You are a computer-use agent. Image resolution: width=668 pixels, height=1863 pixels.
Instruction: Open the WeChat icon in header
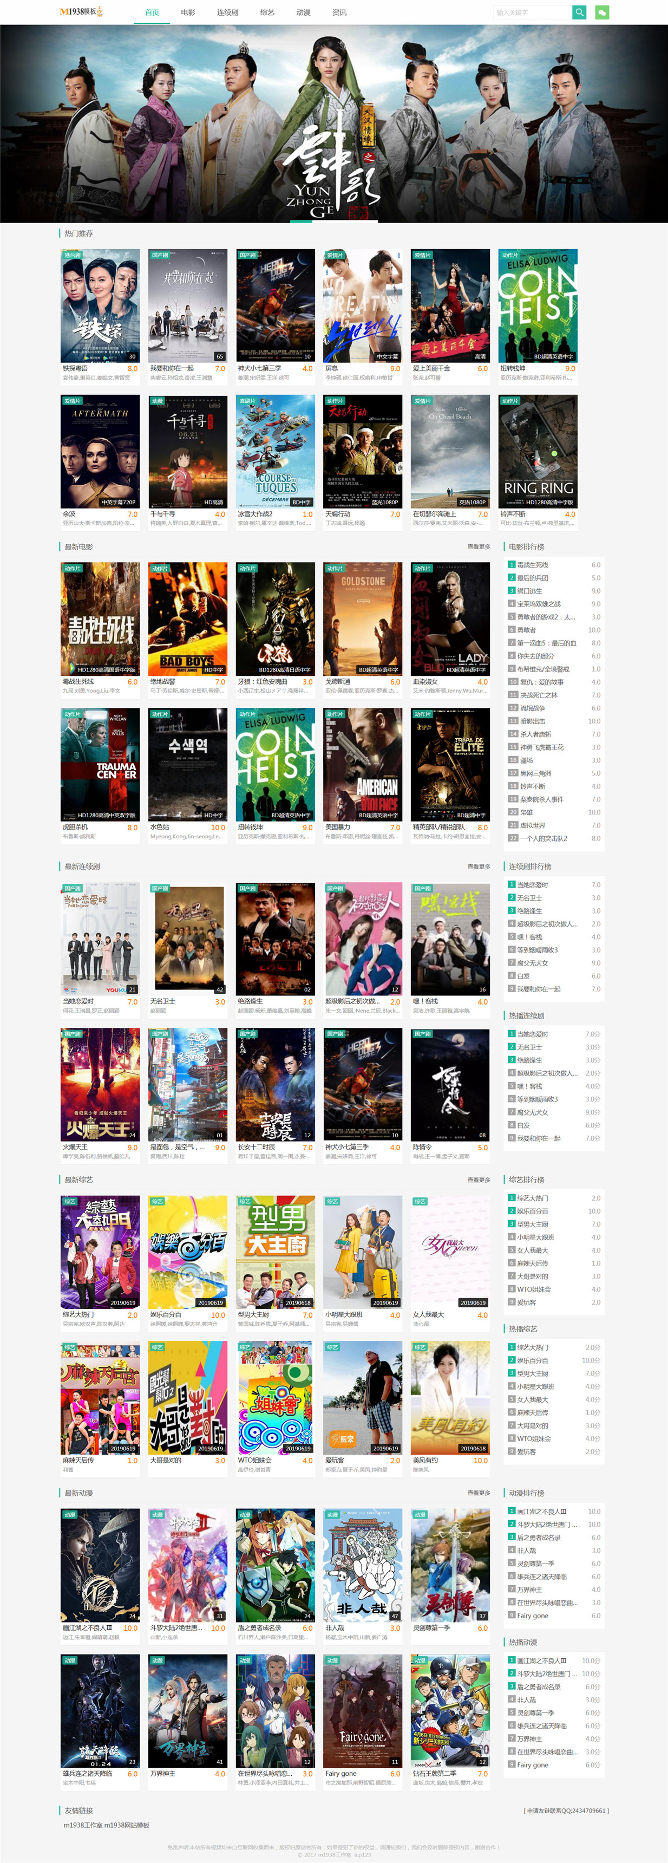tap(601, 12)
